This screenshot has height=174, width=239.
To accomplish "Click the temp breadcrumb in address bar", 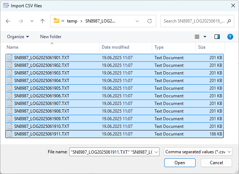I will tap(72, 21).
